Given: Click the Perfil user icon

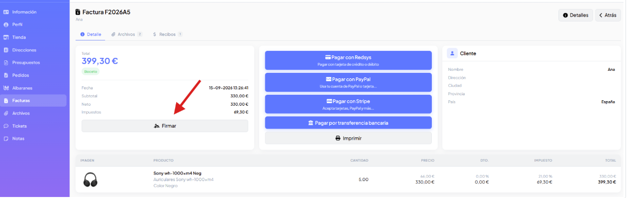Looking at the screenshot, I should tap(6, 24).
